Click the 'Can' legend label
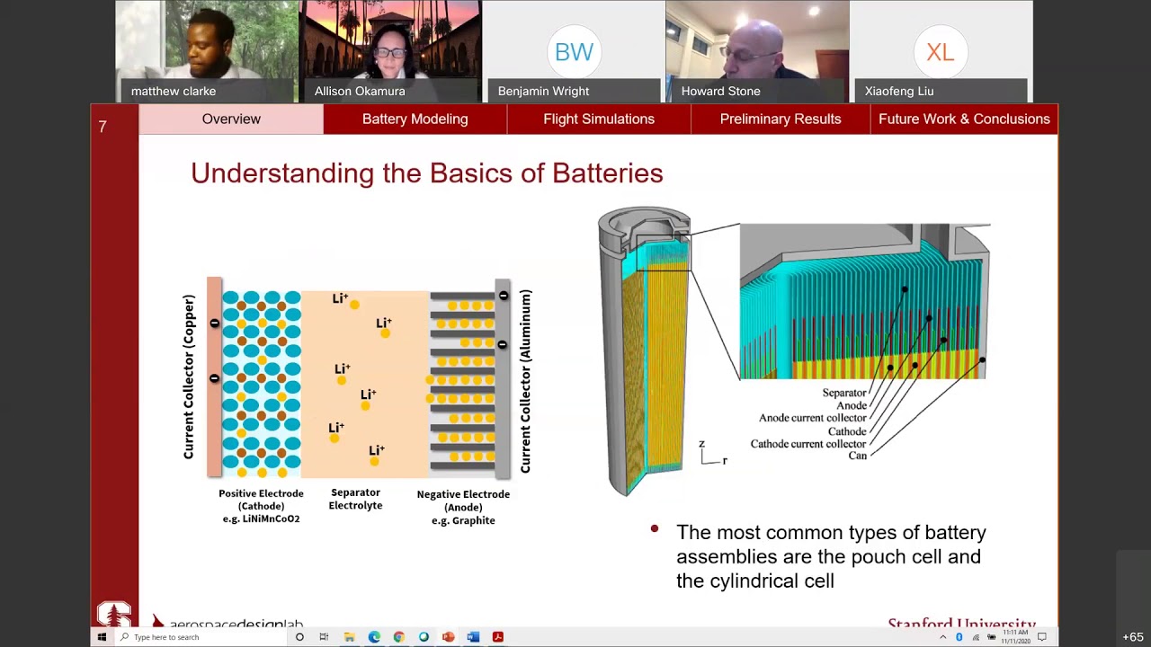The height and width of the screenshot is (647, 1151). (x=858, y=456)
